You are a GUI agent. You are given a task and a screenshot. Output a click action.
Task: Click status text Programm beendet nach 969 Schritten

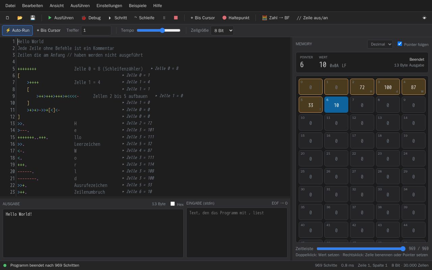pyautogui.click(x=45, y=265)
